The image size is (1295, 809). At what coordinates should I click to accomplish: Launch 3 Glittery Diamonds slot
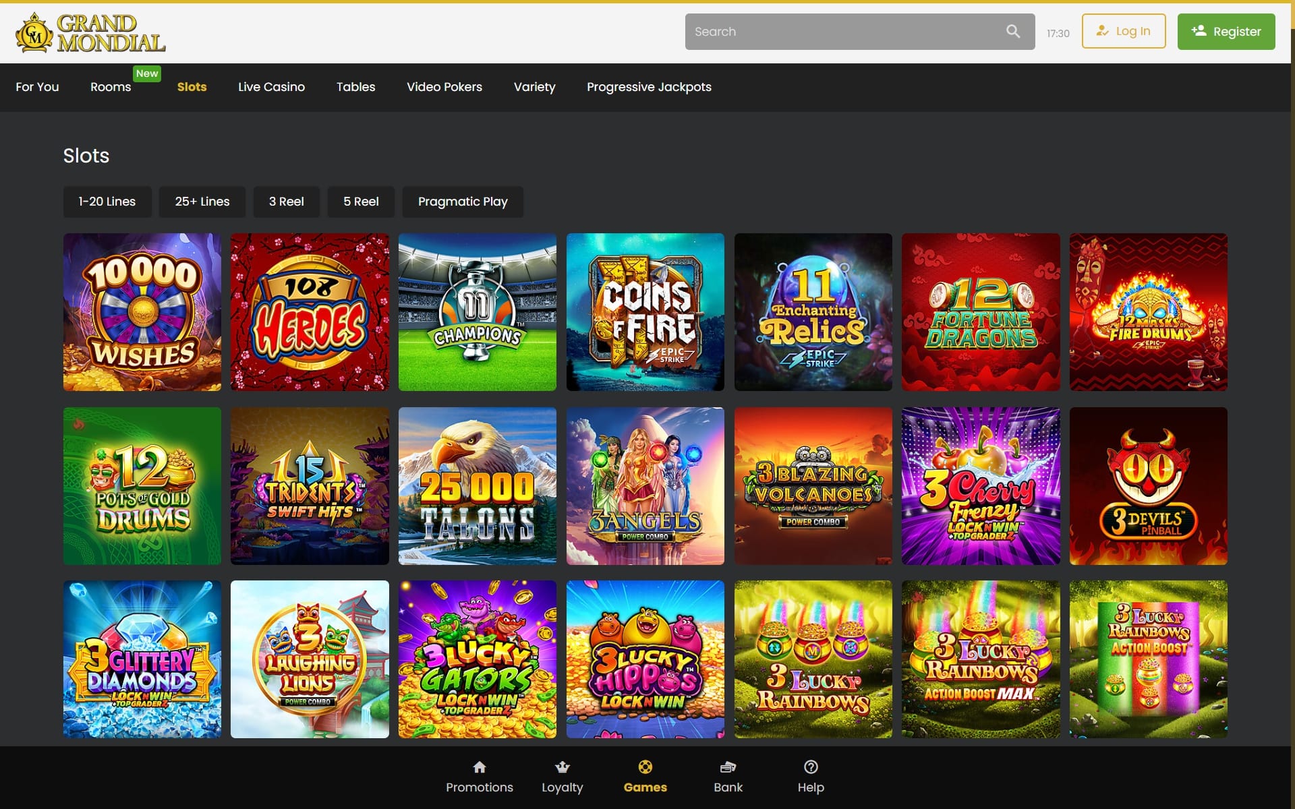pyautogui.click(x=142, y=659)
